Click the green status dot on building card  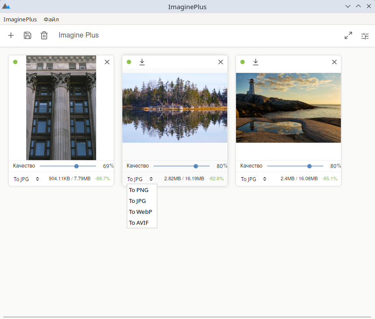(x=15, y=62)
